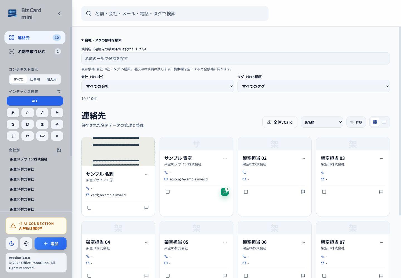Open more options for サンプル 青空 card

[x=225, y=158]
